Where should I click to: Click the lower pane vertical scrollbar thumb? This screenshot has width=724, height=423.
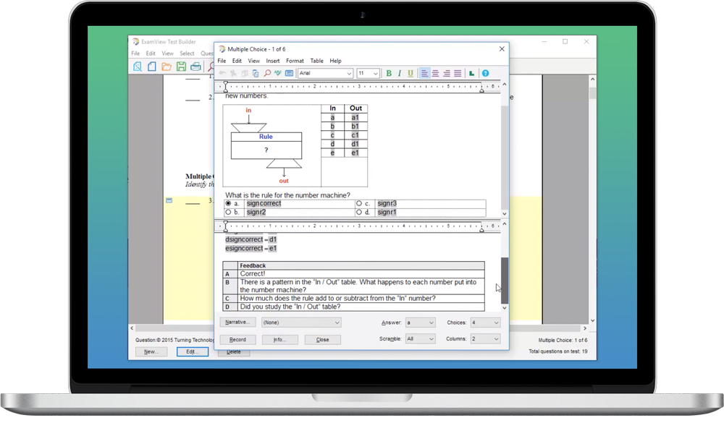pos(504,280)
